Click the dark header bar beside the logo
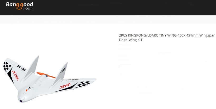Screen dimensions: 216x109 124,8
